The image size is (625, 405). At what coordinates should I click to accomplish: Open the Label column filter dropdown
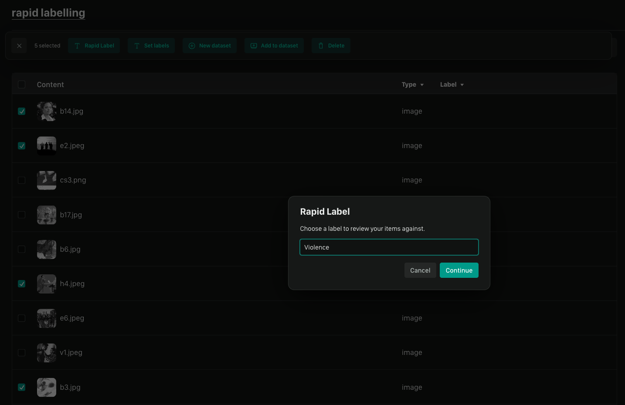pyautogui.click(x=452, y=84)
